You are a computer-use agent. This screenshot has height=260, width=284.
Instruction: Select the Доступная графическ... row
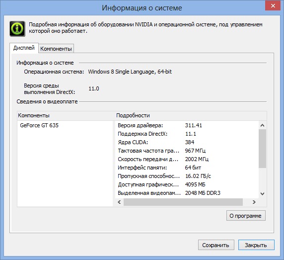pos(187,184)
